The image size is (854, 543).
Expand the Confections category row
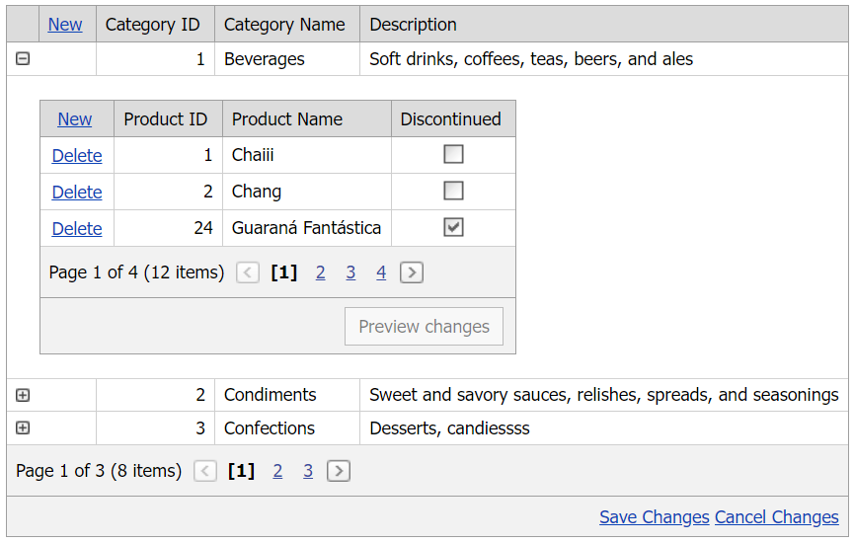coord(23,428)
